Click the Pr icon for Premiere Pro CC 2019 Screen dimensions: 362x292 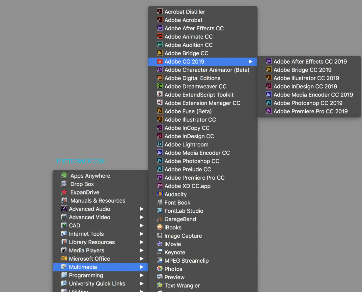click(x=268, y=111)
